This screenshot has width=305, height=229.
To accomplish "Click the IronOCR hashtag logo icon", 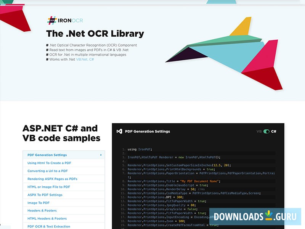I will 52,21.
